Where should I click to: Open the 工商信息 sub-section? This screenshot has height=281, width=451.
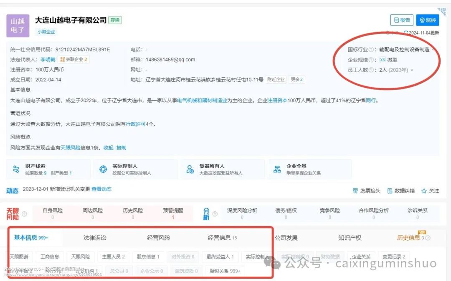tap(50, 256)
